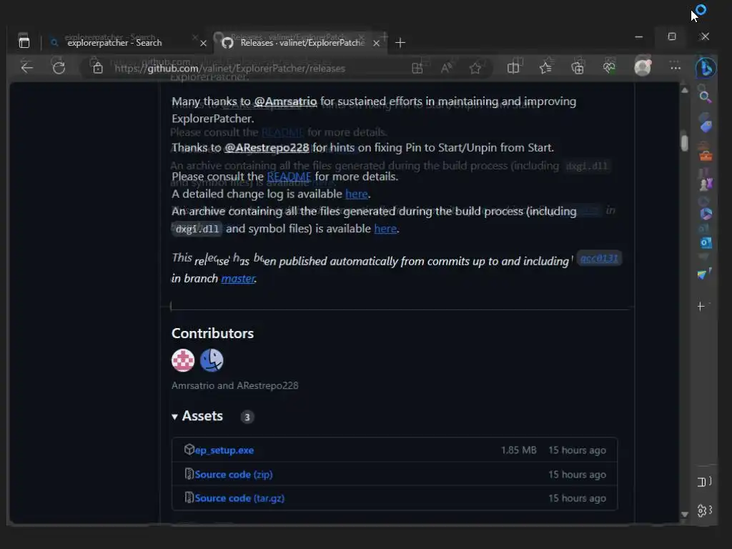
Task: Collapse the Assets section triangle
Action: coord(174,417)
